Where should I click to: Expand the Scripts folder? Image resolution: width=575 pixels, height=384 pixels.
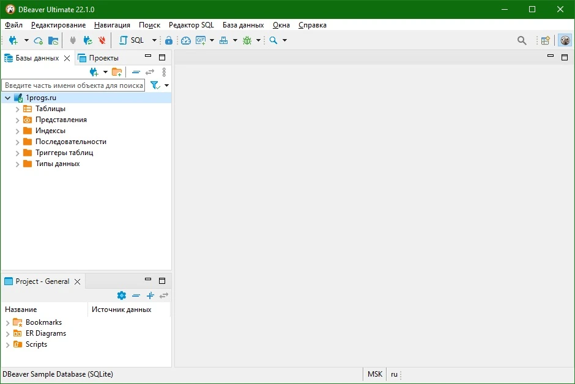tap(8, 345)
